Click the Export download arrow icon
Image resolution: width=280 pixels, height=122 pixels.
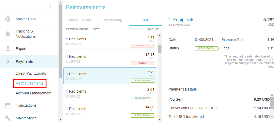pos(8,49)
